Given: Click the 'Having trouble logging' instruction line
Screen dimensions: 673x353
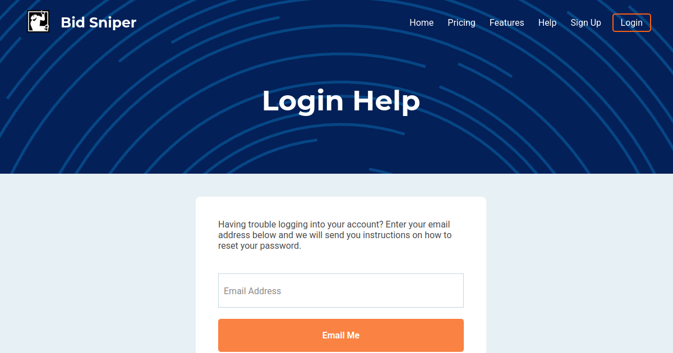Looking at the screenshot, I should tap(334, 224).
